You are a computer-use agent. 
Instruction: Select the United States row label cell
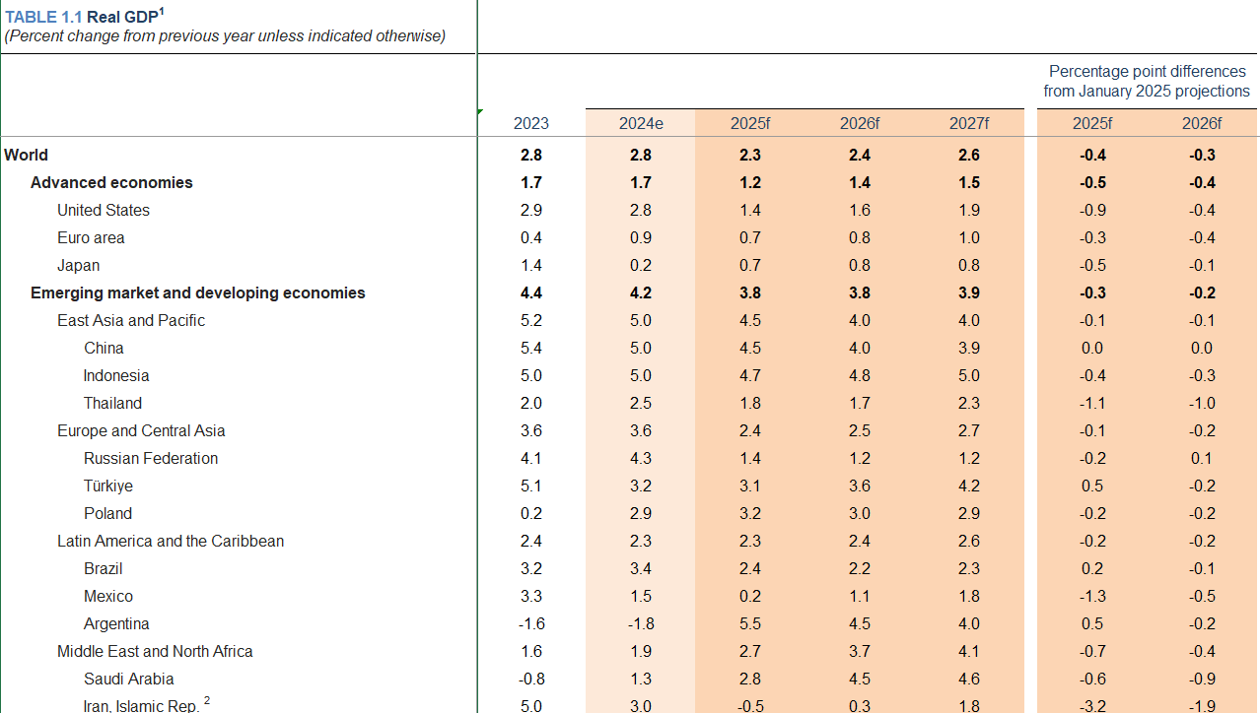coord(104,210)
